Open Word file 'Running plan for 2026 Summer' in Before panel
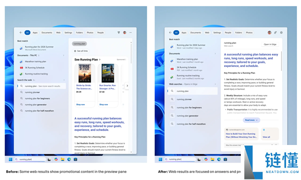The image size is (301, 180). point(41,48)
